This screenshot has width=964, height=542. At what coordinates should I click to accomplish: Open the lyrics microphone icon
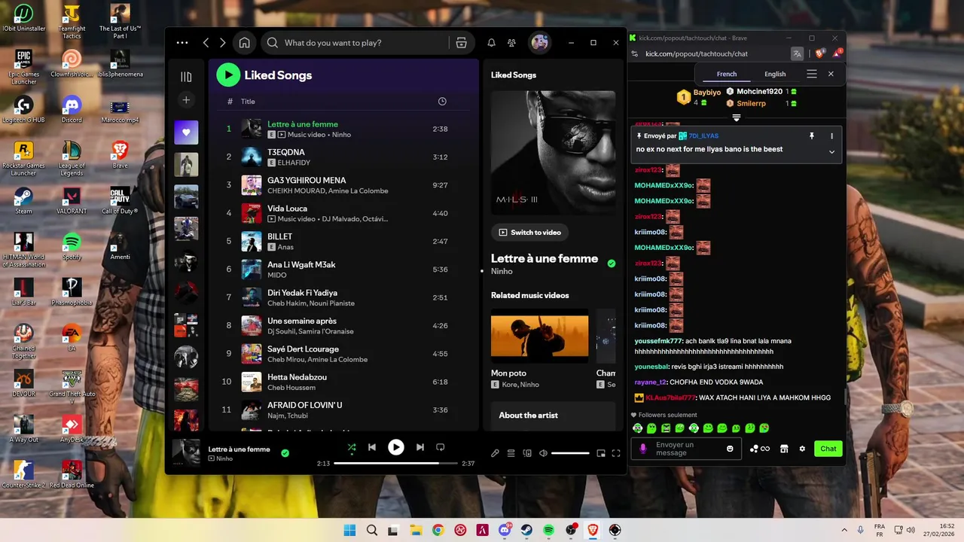pyautogui.click(x=495, y=453)
